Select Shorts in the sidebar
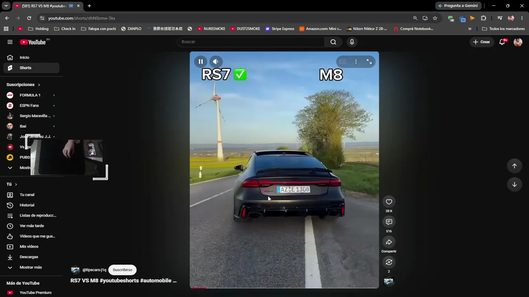Screen dimensions: 529x297 tap(31, 68)
